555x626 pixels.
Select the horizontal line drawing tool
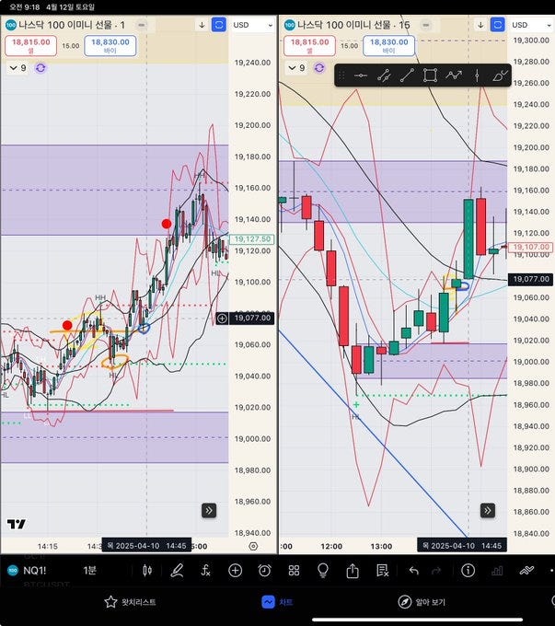tap(360, 75)
